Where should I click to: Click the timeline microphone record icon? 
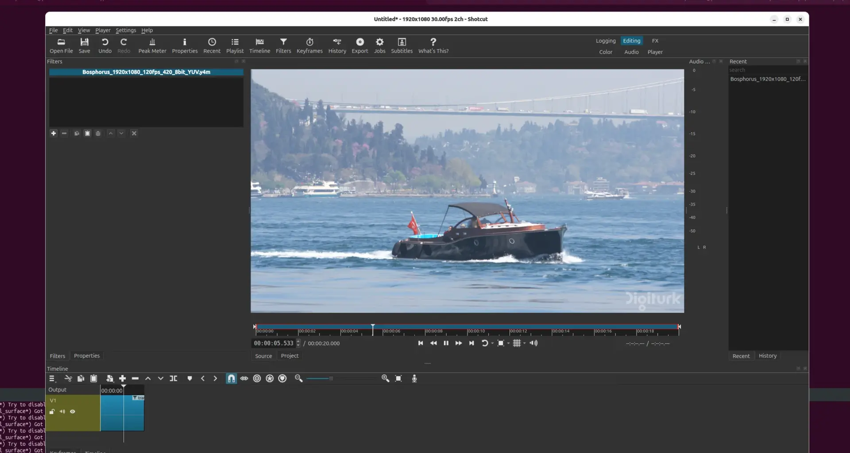point(414,378)
